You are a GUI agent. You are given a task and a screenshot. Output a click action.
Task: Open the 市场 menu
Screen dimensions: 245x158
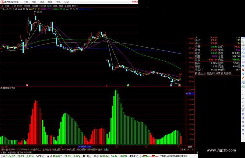[34, 2]
